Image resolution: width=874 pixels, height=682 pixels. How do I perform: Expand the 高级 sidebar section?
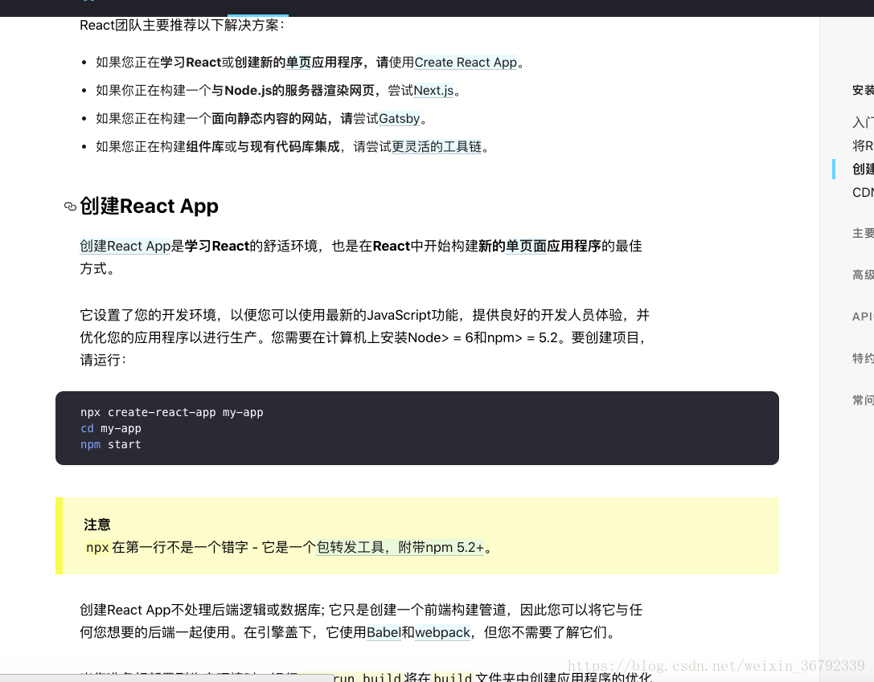click(863, 275)
